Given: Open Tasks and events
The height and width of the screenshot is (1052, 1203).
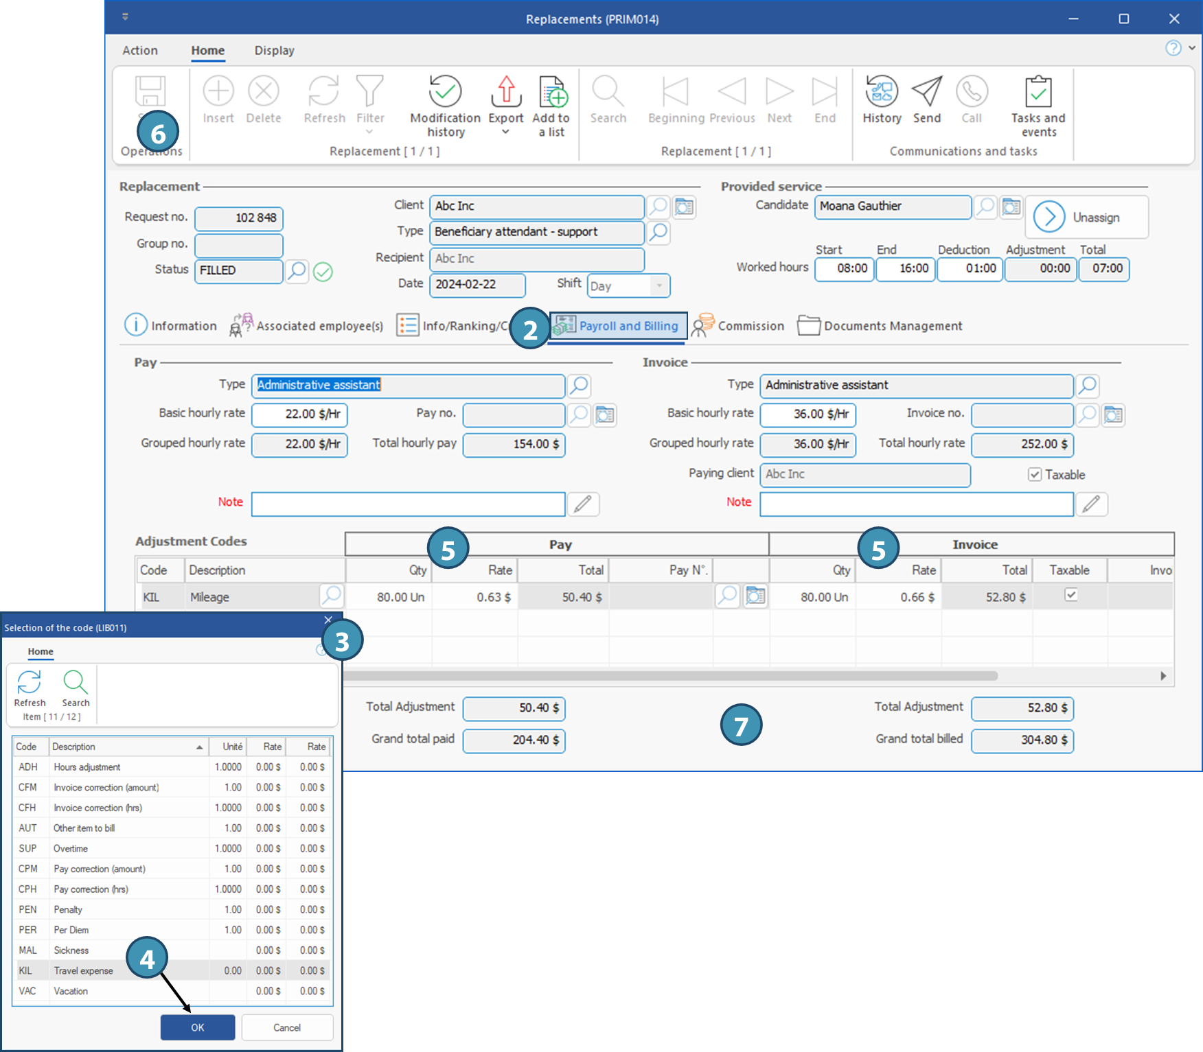Looking at the screenshot, I should coord(1038,92).
